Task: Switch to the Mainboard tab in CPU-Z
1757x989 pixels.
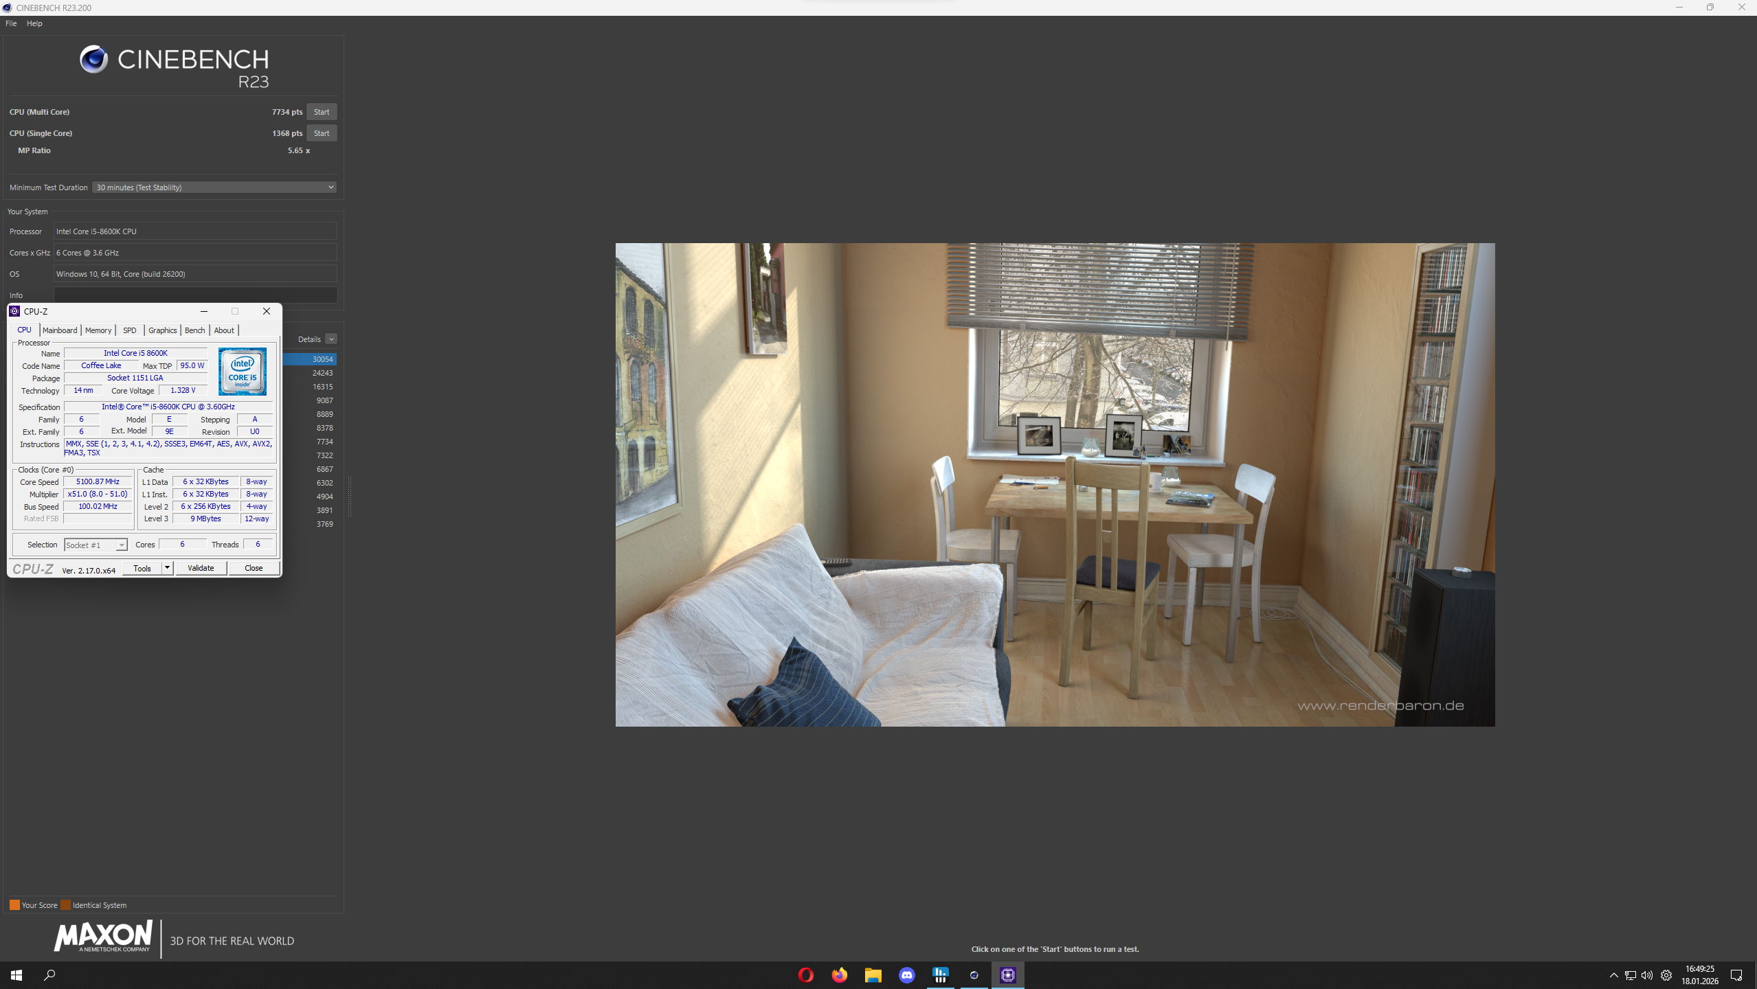Action: click(x=59, y=330)
